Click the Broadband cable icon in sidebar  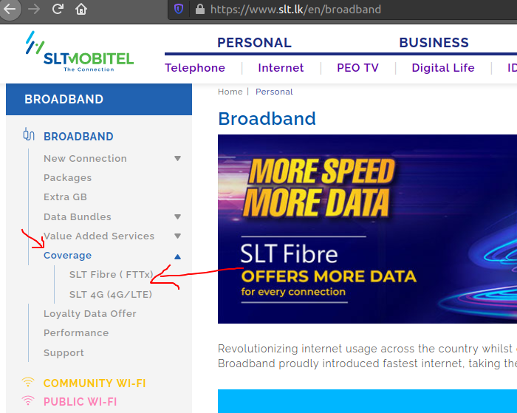click(x=29, y=134)
